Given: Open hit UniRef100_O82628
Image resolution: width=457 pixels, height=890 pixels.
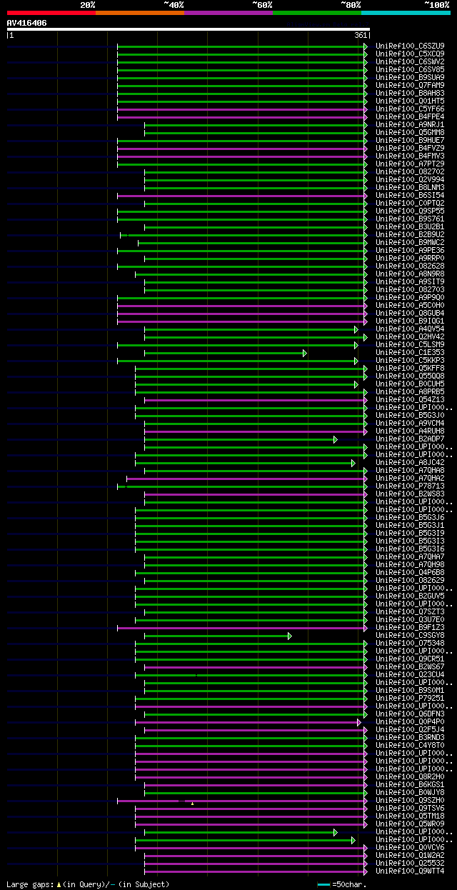Looking at the screenshot, I should point(410,266).
